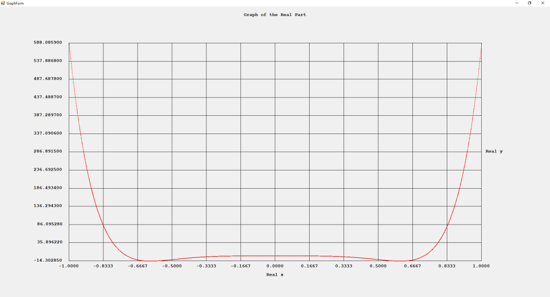This screenshot has height=297, width=550.
Task: Click the 0.8333 x-axis tick label
Action: coord(447,265)
